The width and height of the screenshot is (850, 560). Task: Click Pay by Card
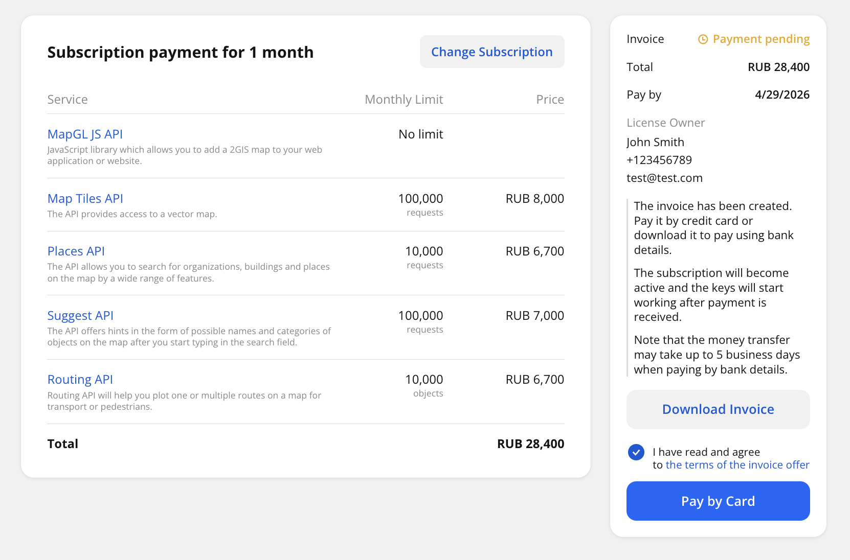point(718,501)
